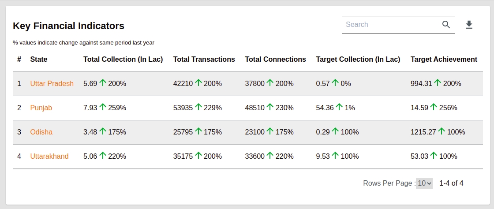Type in the Search input field

tap(392, 25)
